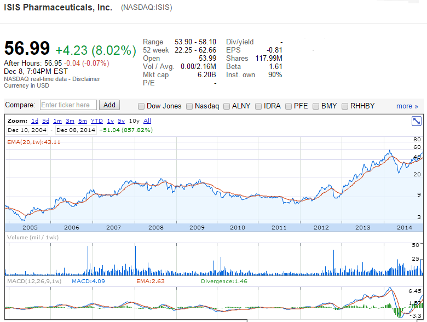
Task: Switch chart zoom to 1m
Action: pos(57,121)
